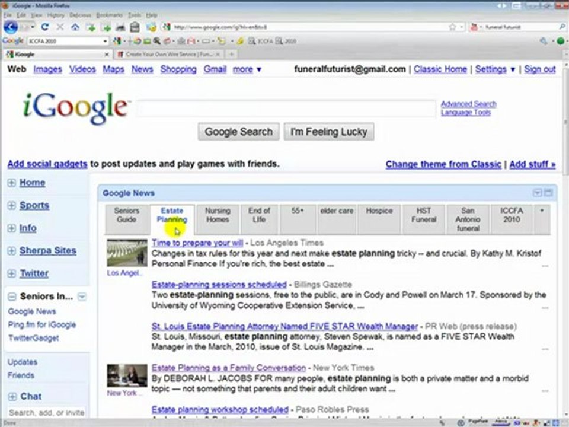569x427 pixels.
Task: Open the Google News gadget menu arrow
Action: (x=537, y=193)
